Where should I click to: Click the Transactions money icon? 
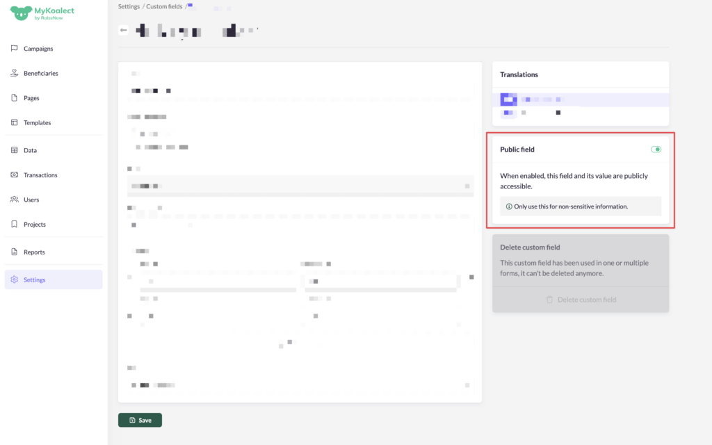[x=15, y=175]
